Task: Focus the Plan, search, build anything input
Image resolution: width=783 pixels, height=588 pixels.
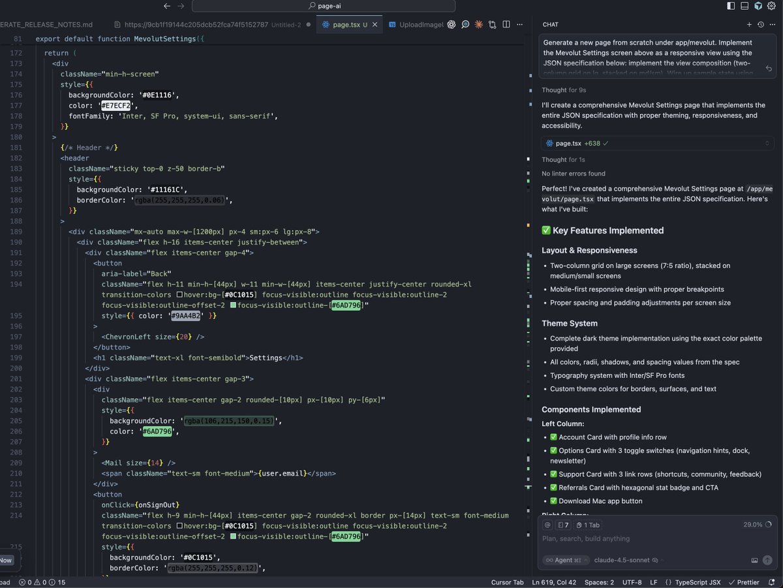Action: [x=656, y=539]
